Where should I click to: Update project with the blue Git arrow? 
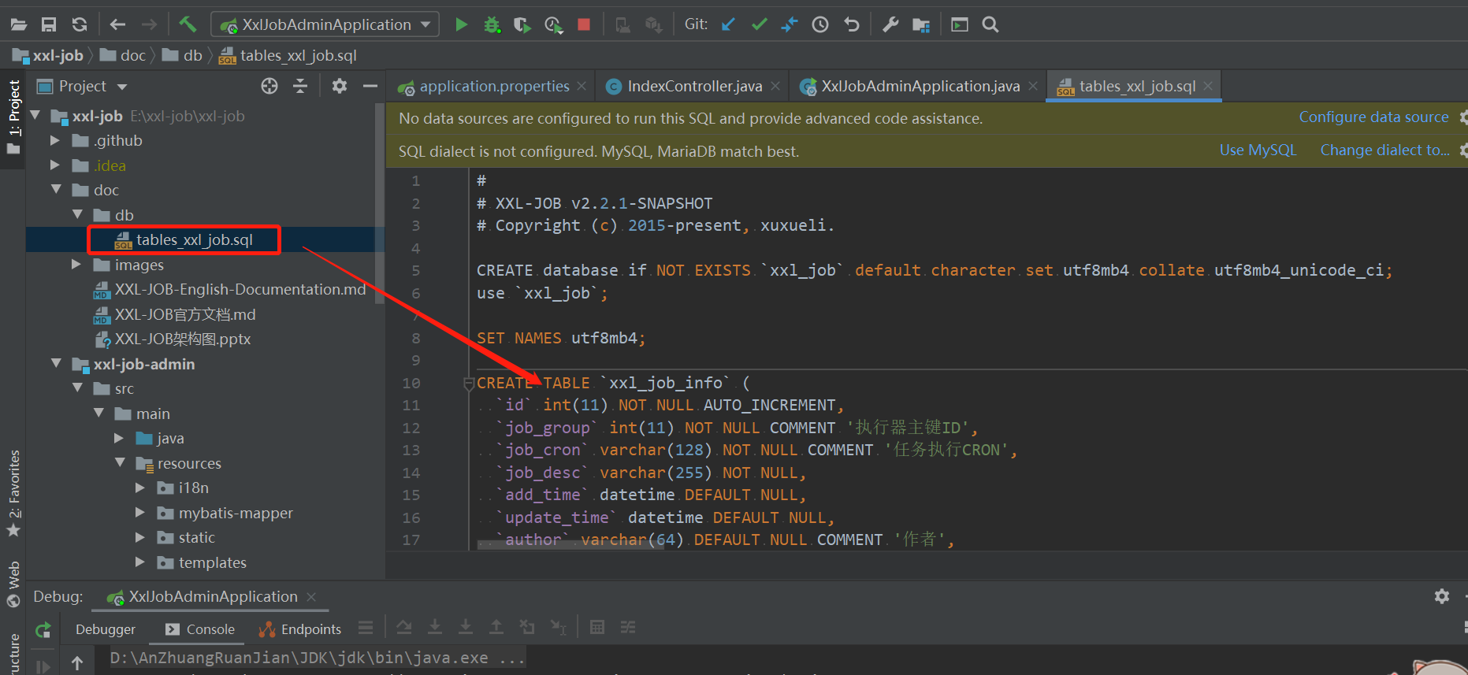coord(728,24)
